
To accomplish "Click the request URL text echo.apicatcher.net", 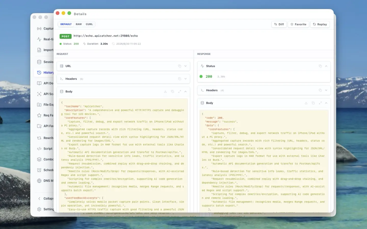I will [106, 36].
